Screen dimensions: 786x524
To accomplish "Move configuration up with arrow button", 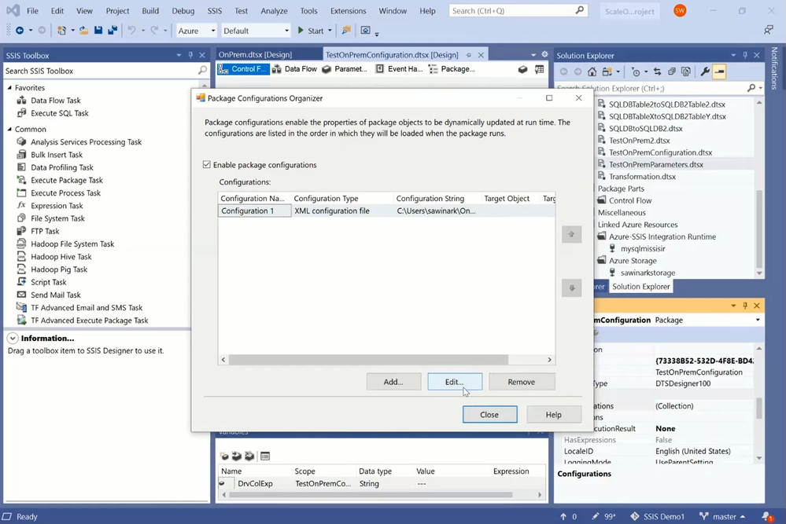I will click(571, 234).
